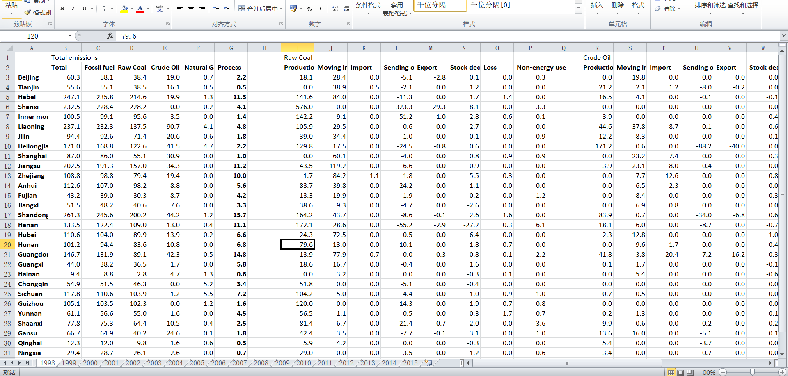
Task: Expand the cell styles gallery
Action: [x=579, y=9]
